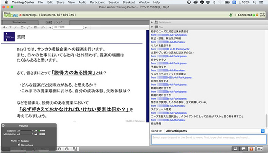Open the File menu

point(40,2)
